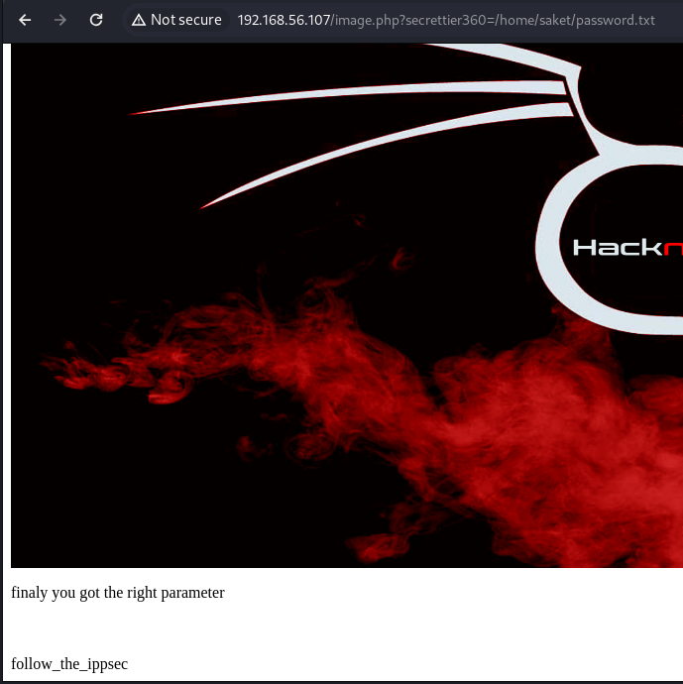Click the Kali dragon banner image
Viewport: 683px width, 684px height.
(347, 305)
